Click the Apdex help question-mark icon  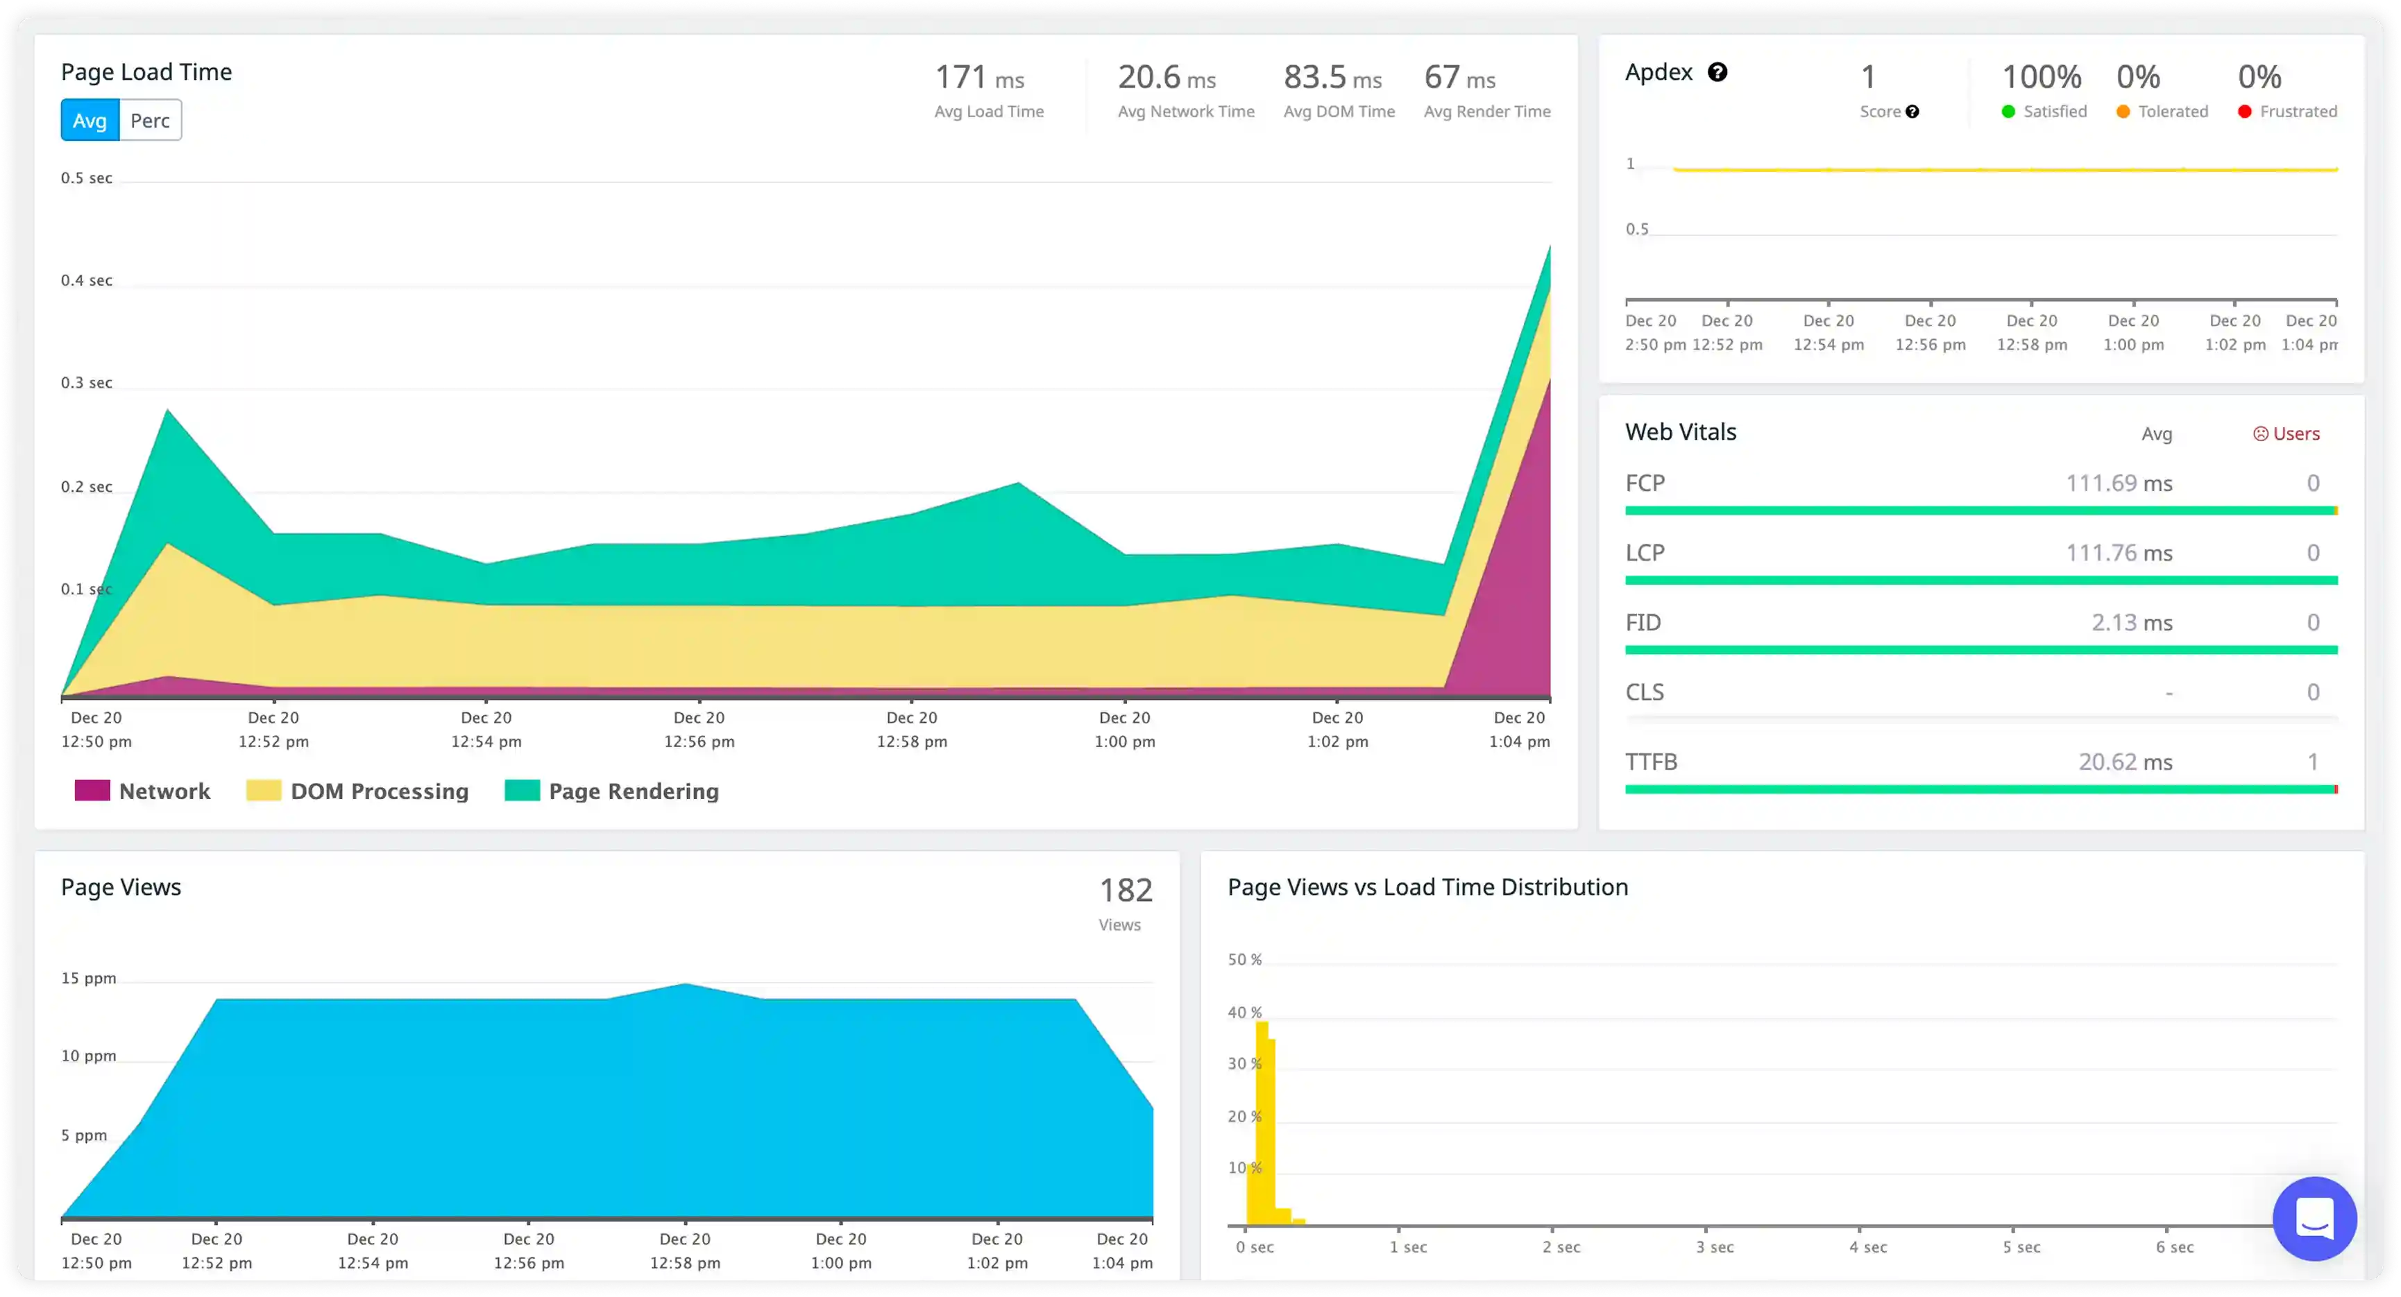pos(1717,71)
